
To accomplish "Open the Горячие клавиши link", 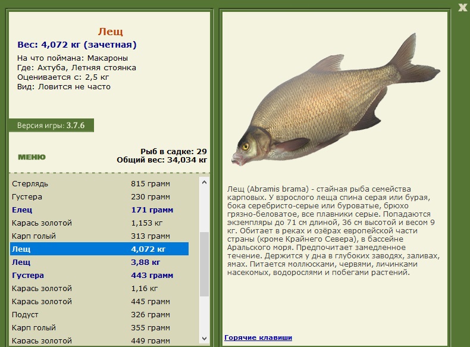I will pos(258,337).
